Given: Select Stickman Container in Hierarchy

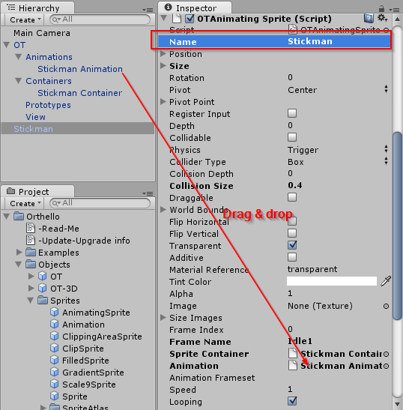Looking at the screenshot, I should click(79, 93).
